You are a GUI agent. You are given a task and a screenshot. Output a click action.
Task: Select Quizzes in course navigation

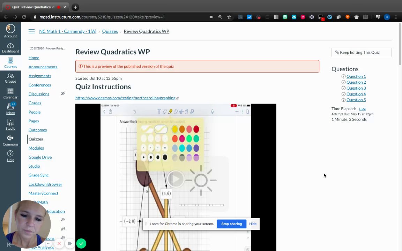pos(36,139)
